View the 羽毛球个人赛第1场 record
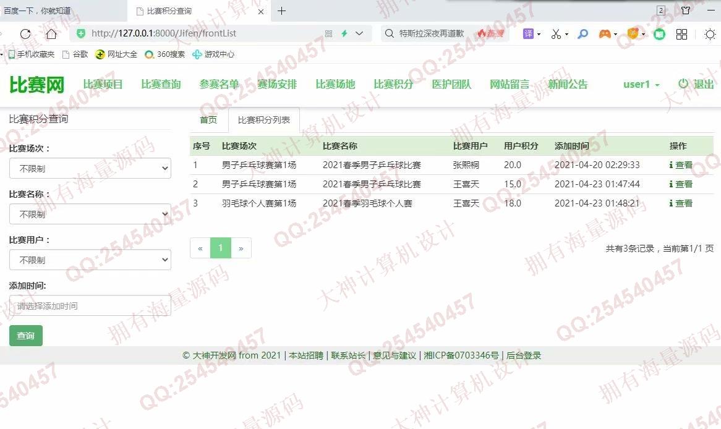Screen dimensions: 721x429 (681, 203)
